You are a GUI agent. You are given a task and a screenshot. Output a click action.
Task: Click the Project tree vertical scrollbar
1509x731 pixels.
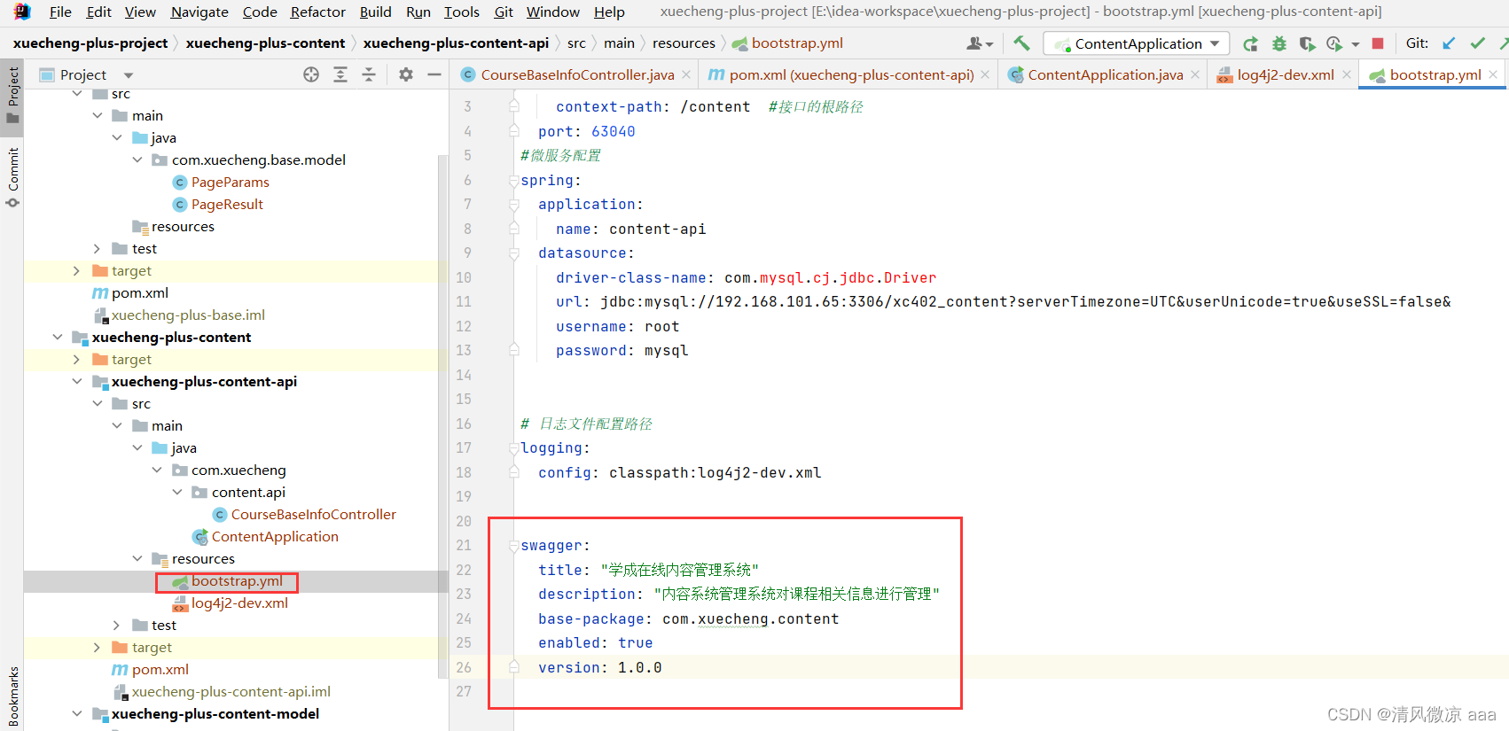[443, 416]
